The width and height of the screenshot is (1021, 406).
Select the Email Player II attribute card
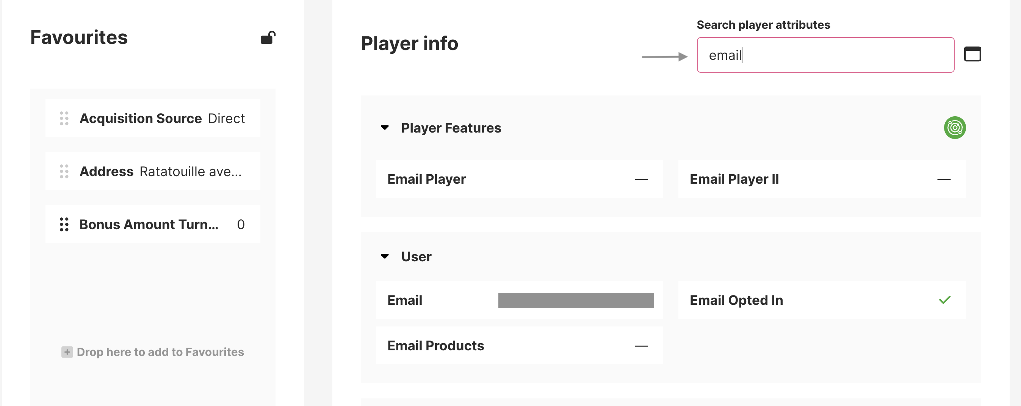click(822, 179)
